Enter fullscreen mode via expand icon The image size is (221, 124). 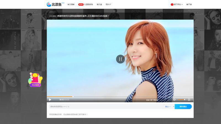pyautogui.click(x=189, y=99)
